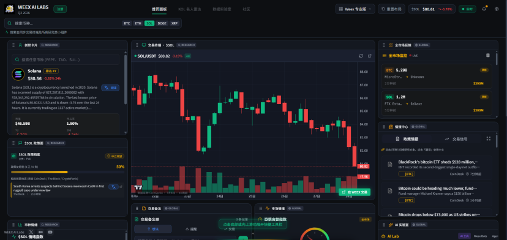Image resolution: width=507 pixels, height=240 pixels.
Task: Expand the bottom quick toolbar chevron
Action: [x=253, y=234]
